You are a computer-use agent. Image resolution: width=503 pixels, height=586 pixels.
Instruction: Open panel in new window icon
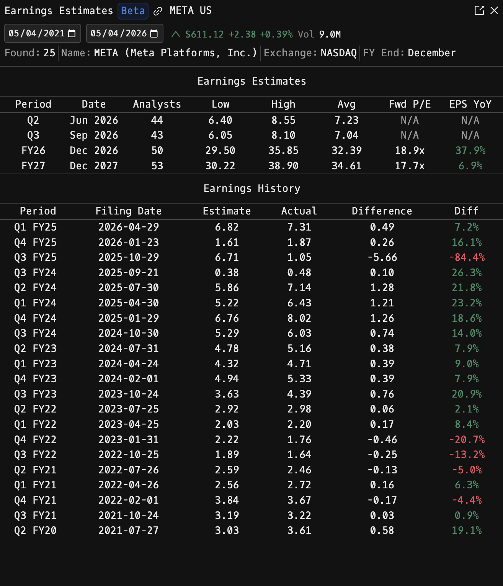pos(479,11)
